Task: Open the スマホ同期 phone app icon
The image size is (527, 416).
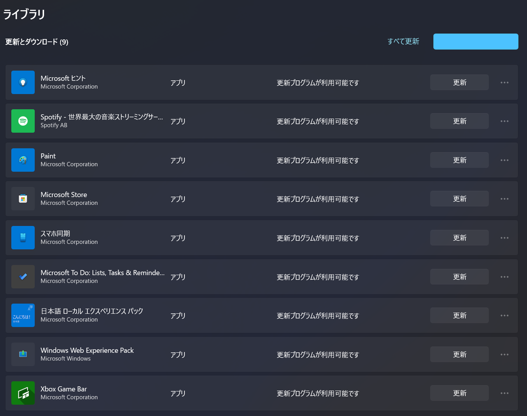Action: (x=23, y=238)
